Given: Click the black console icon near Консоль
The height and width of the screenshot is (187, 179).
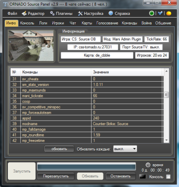Looking at the screenshot, I should click(143, 176).
